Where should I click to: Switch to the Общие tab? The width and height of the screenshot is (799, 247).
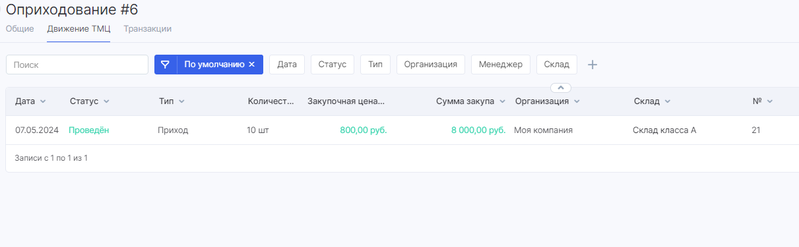[x=20, y=29]
